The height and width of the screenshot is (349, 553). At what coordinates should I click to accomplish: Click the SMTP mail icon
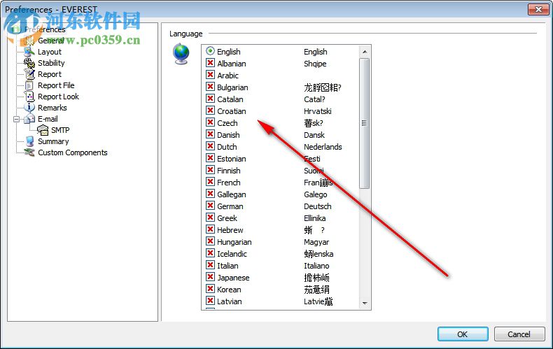[43, 130]
